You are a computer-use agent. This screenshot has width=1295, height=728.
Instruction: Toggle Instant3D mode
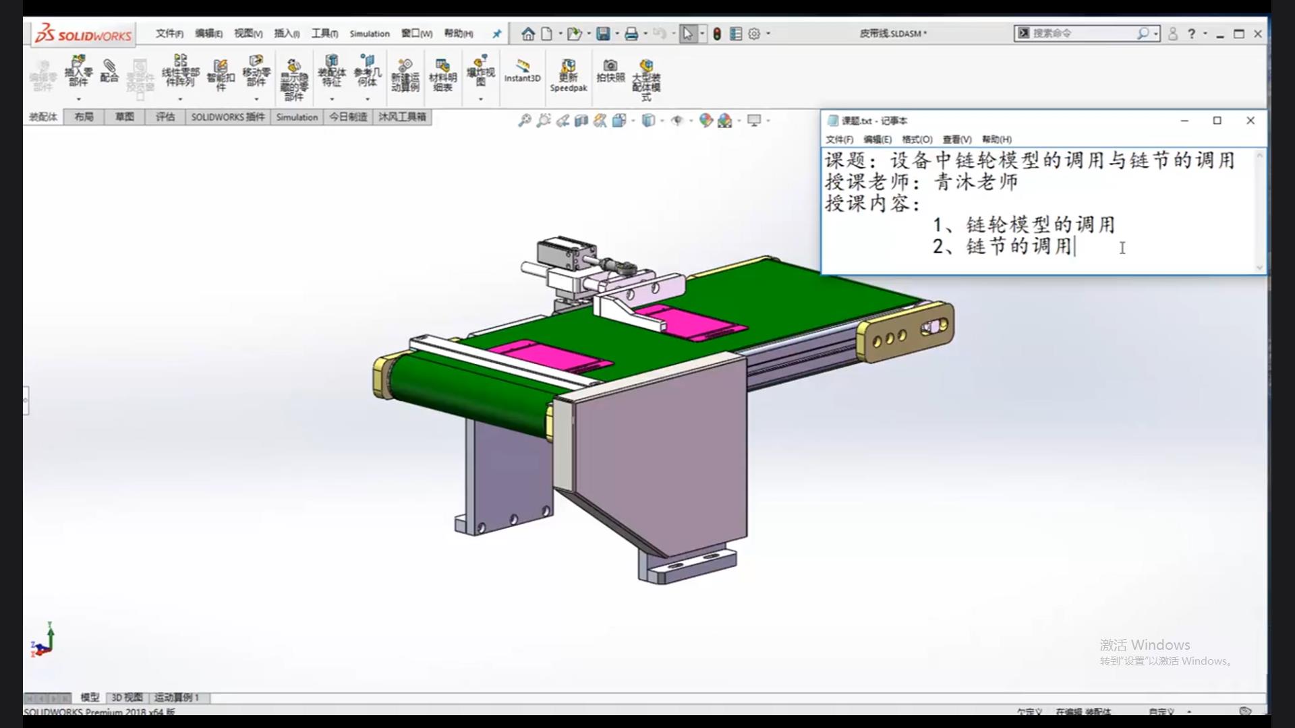click(x=522, y=70)
